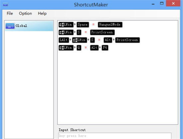The height and width of the screenshot is (139, 183).
Task: Click the Q key badge
Action: click(79, 48)
